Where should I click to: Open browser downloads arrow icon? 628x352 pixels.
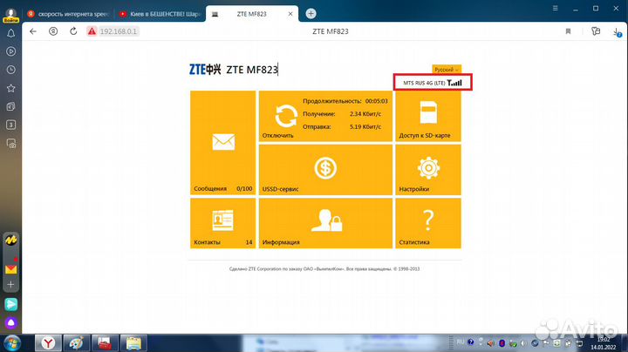pyautogui.click(x=617, y=32)
